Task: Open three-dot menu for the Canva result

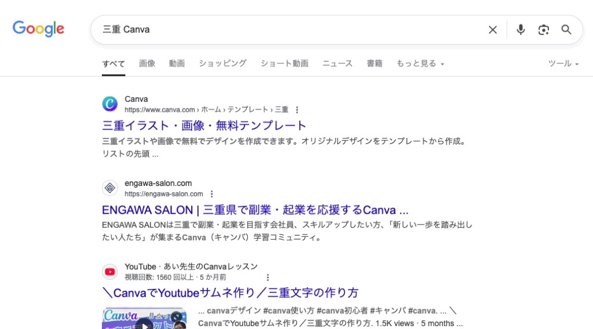Action: [297, 109]
